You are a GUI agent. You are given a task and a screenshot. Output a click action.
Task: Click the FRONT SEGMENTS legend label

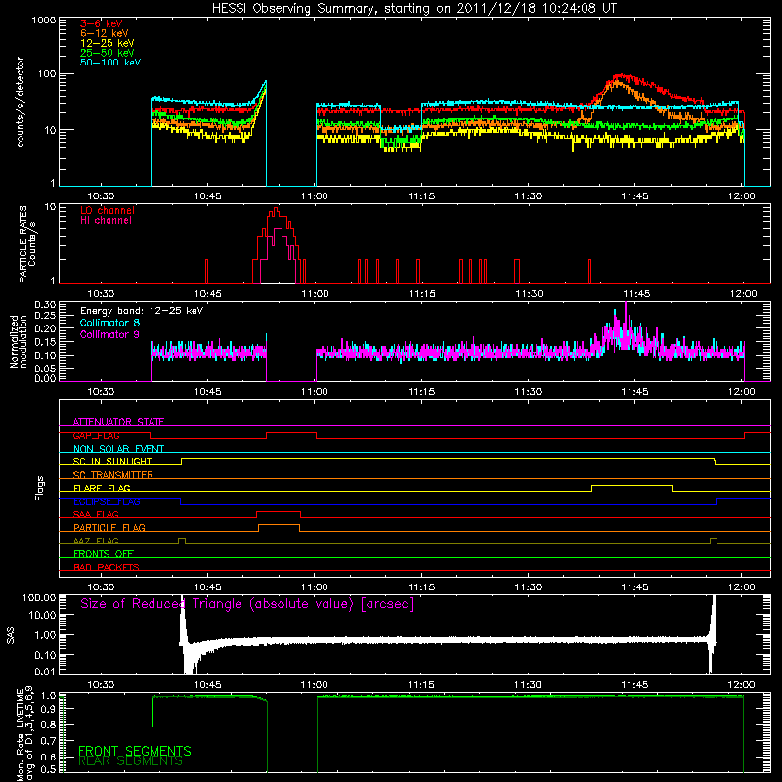[x=135, y=751]
